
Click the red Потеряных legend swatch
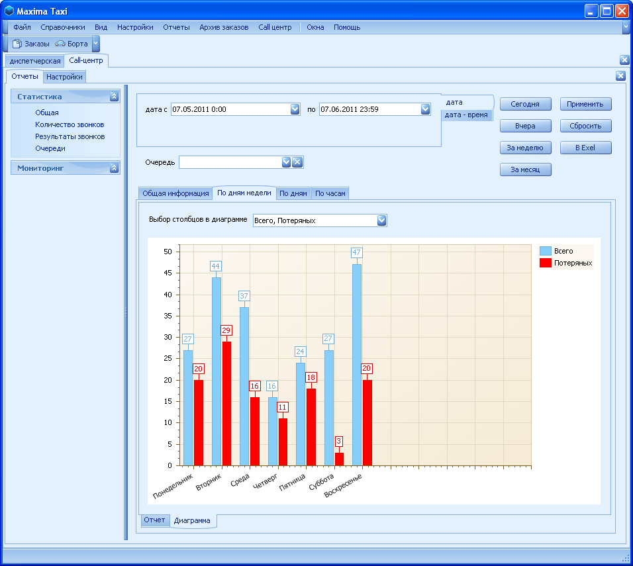[x=546, y=263]
